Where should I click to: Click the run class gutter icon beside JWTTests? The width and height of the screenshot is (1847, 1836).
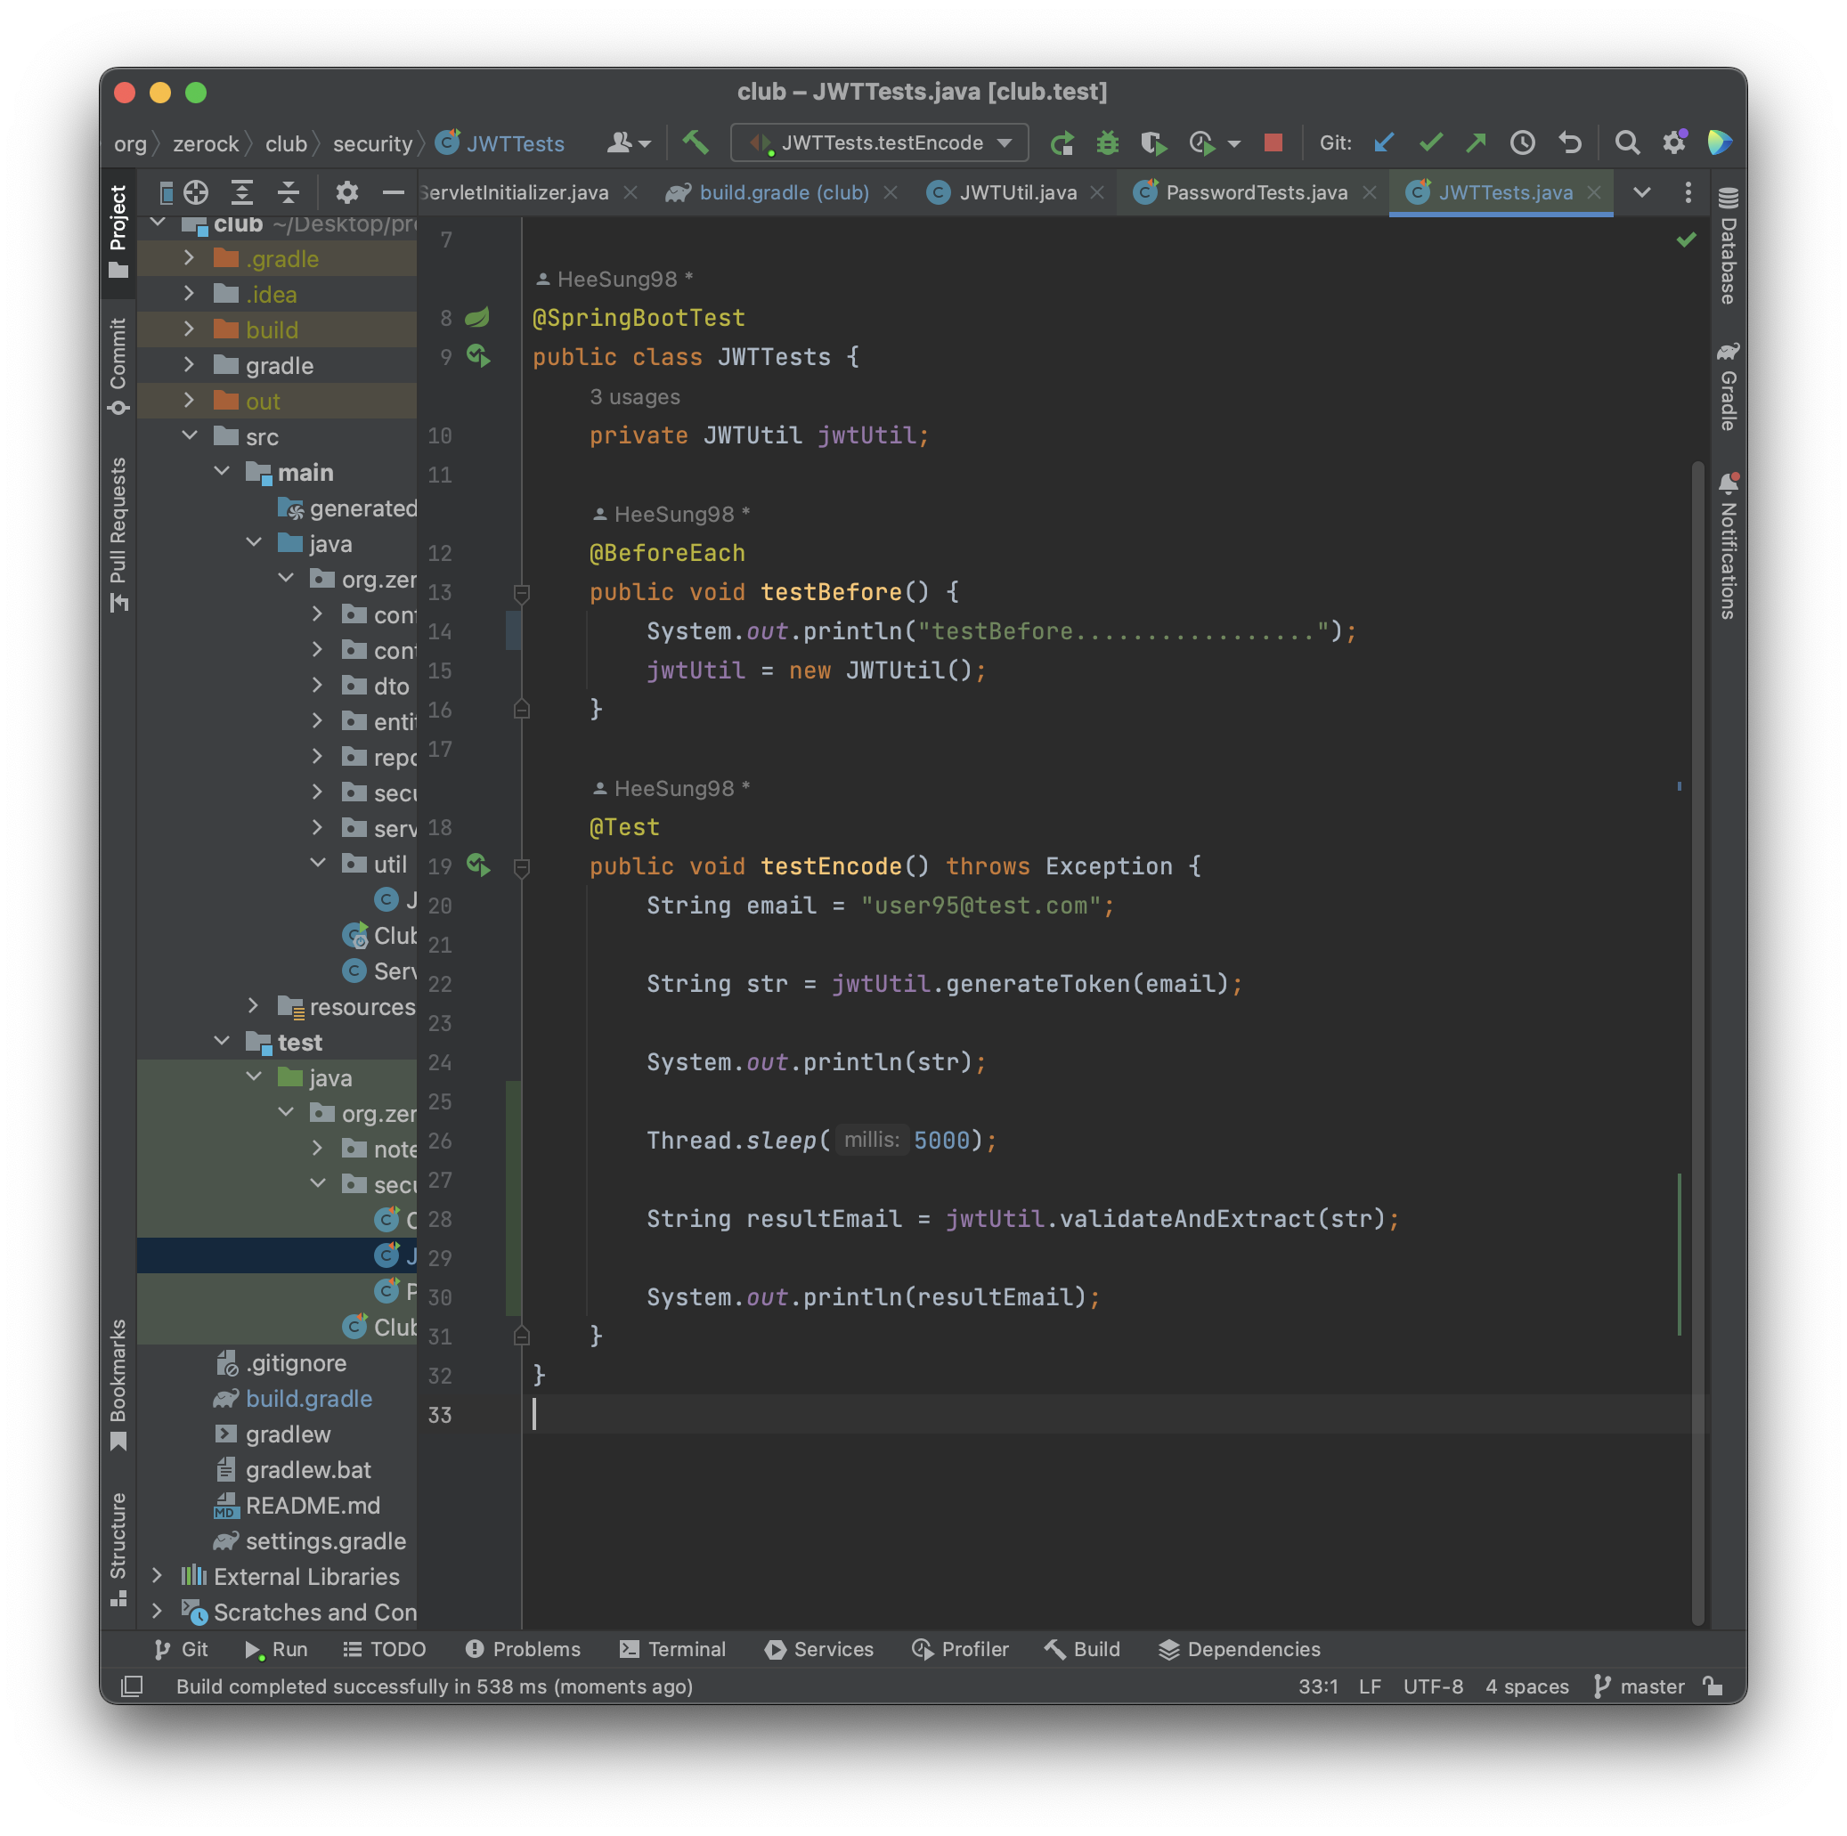pos(478,355)
